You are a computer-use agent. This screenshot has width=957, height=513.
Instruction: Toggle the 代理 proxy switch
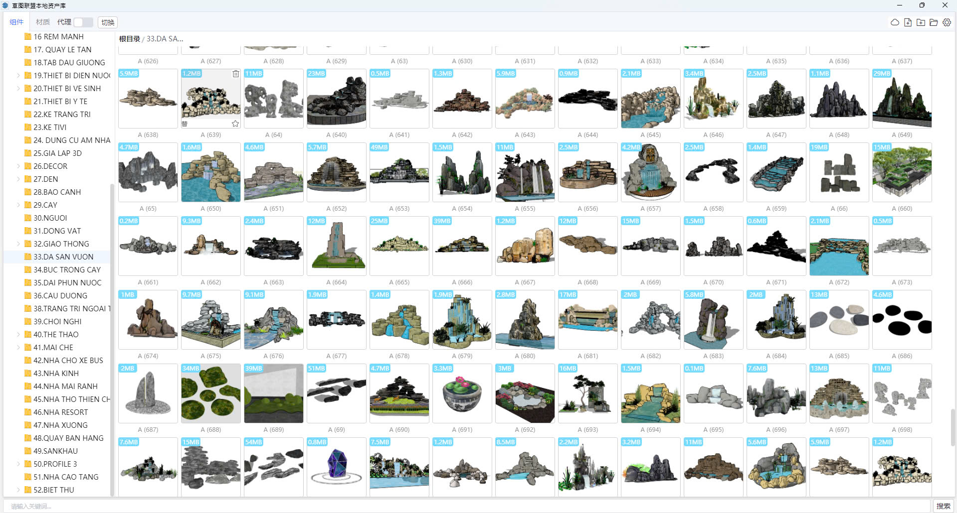pos(83,22)
